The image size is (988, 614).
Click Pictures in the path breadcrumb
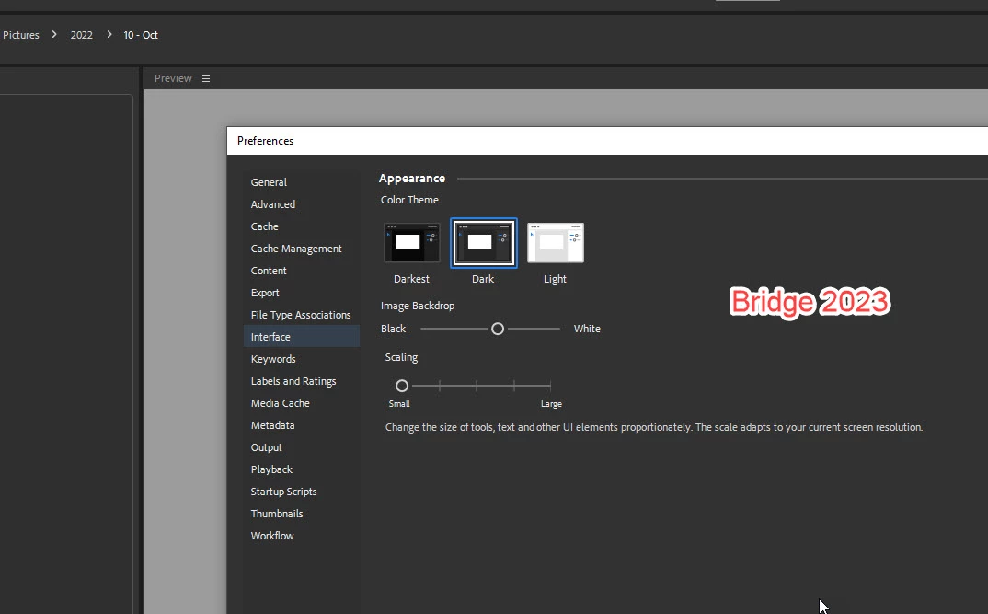(x=21, y=35)
